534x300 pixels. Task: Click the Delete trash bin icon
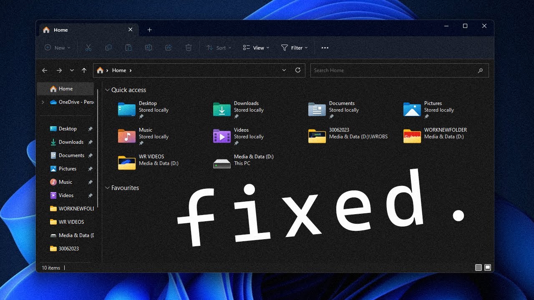point(189,48)
